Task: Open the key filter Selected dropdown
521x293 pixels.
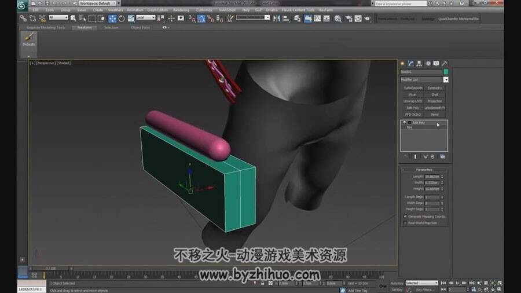Action: [x=421, y=283]
